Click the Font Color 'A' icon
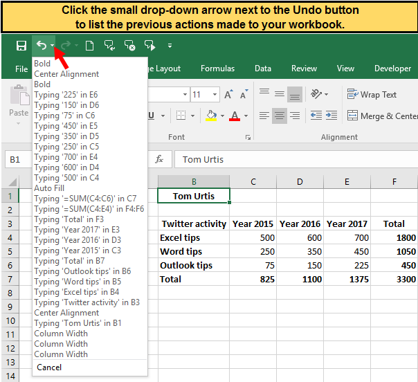 click(235, 116)
